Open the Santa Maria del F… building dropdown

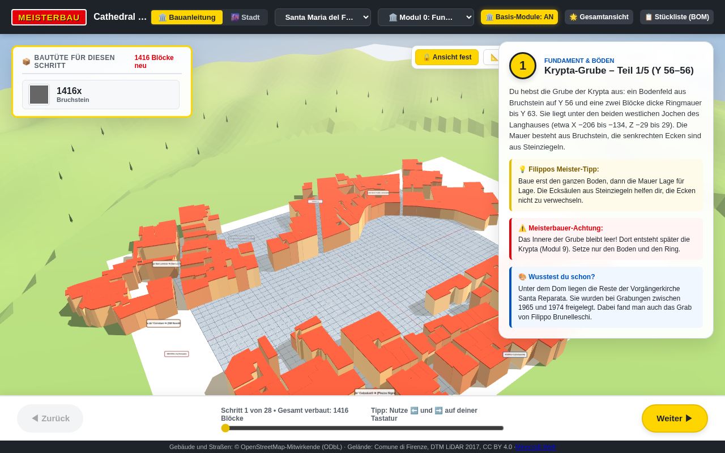[x=323, y=17]
